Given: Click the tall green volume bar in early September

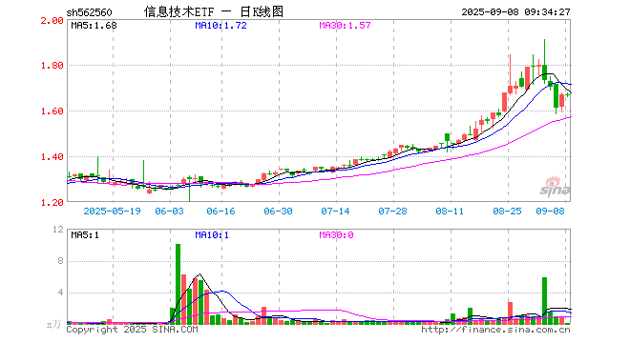Looking at the screenshot, I should point(545,301).
